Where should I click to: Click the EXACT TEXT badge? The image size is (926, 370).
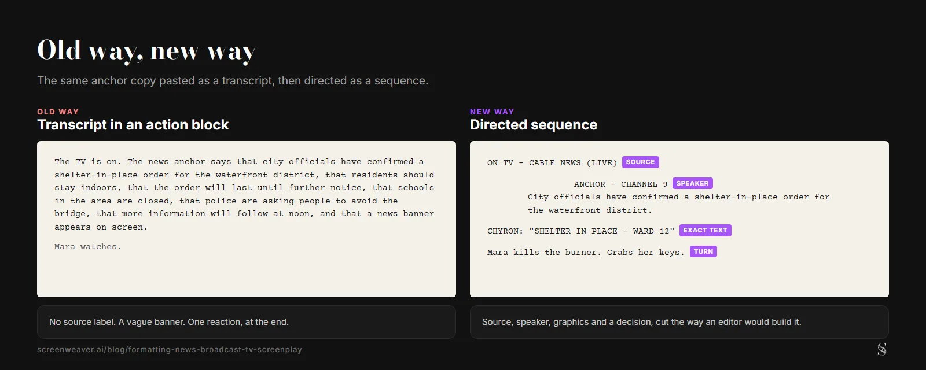(705, 230)
